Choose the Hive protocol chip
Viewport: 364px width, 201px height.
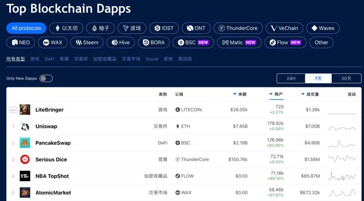point(121,42)
